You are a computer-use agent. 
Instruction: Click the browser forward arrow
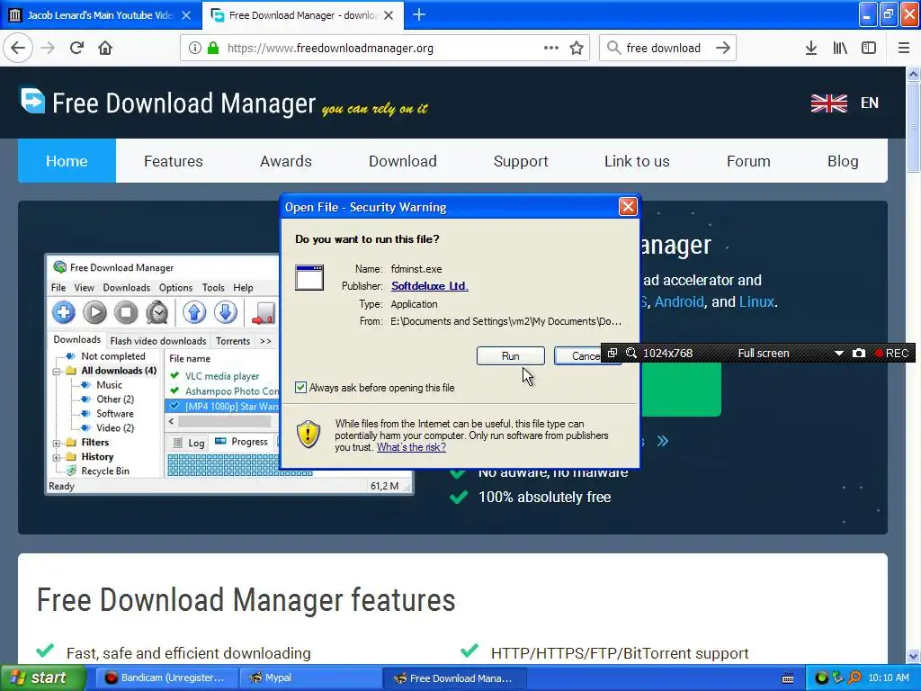49,49
